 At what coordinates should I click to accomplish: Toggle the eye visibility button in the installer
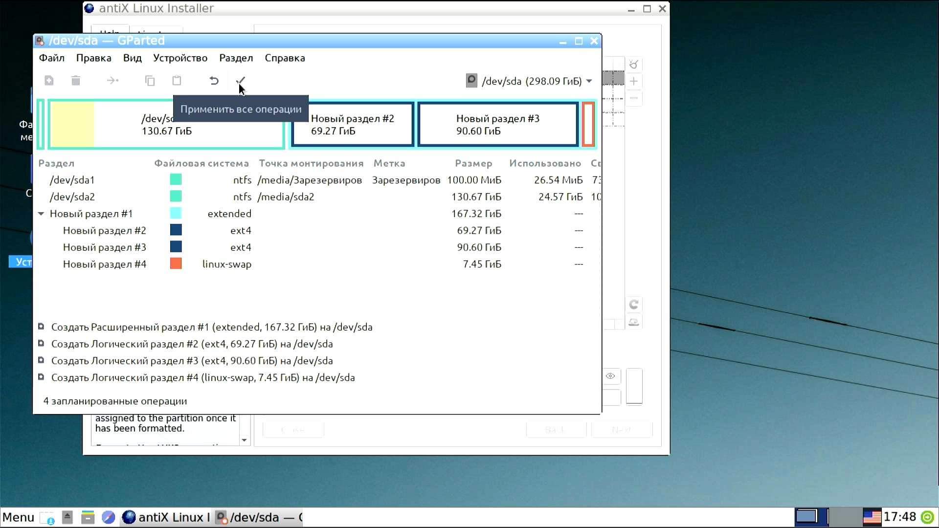(x=610, y=376)
